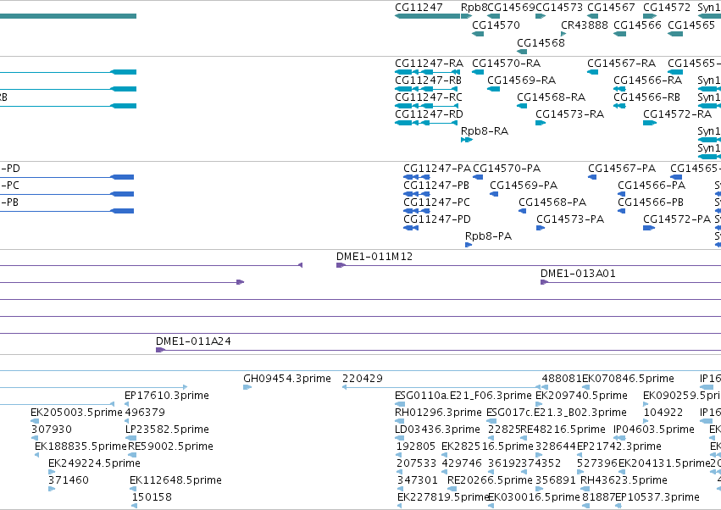Viewport: 721px width, 510px height.
Task: Open EST EK112648.5prime
Action: (x=175, y=480)
